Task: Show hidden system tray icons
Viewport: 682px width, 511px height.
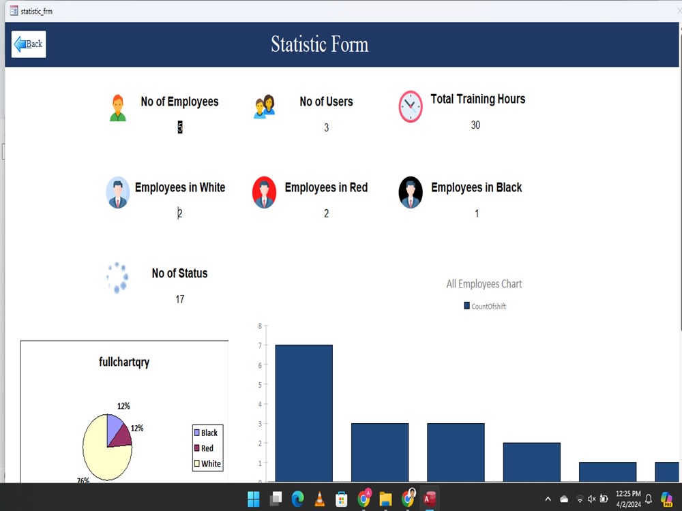Action: (548, 499)
